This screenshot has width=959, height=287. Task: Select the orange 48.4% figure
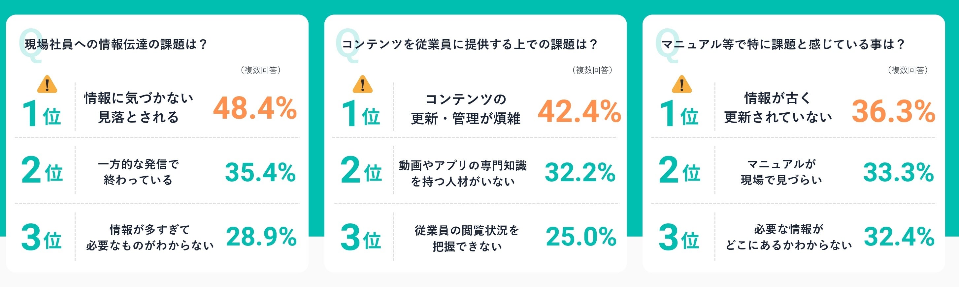[255, 108]
